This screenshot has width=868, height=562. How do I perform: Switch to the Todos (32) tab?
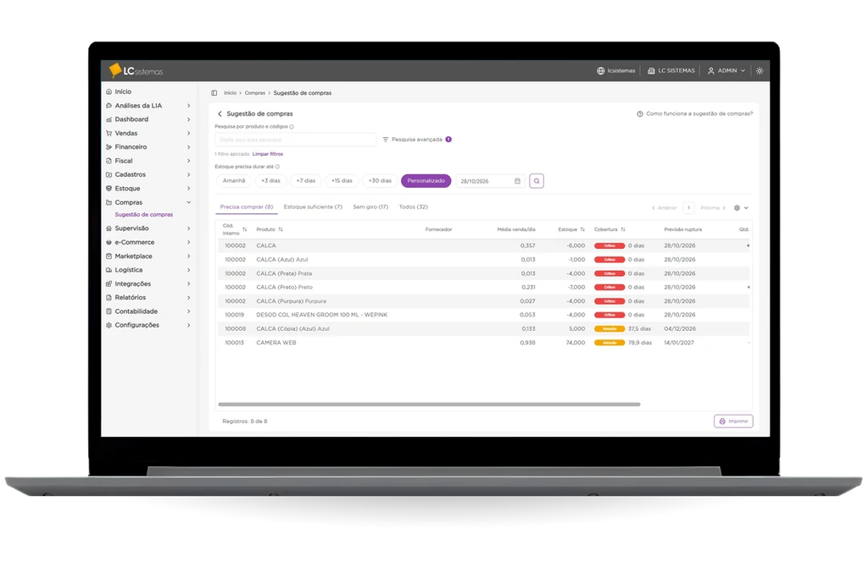[413, 207]
